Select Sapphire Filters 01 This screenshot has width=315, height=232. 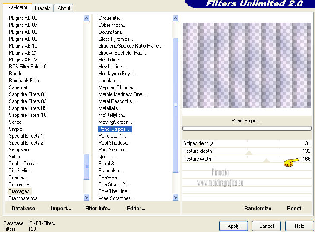click(x=27, y=94)
